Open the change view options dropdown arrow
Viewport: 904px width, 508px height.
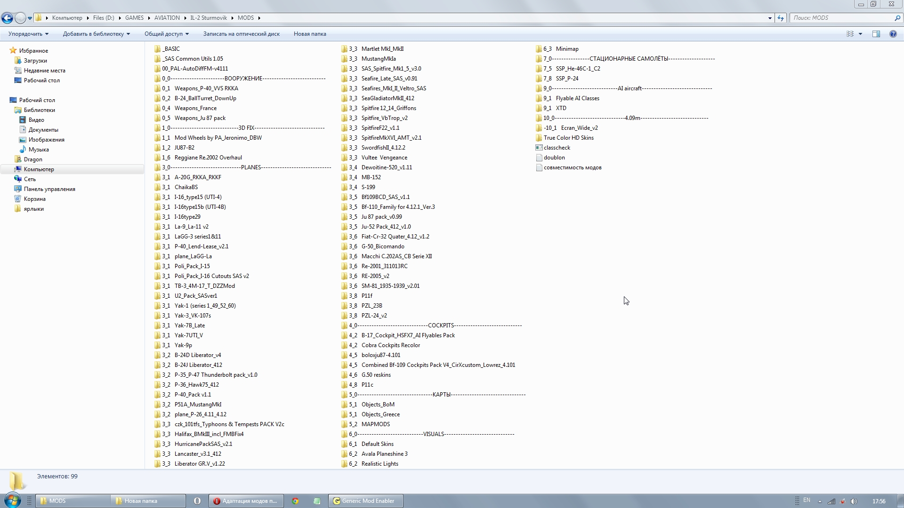pos(860,34)
